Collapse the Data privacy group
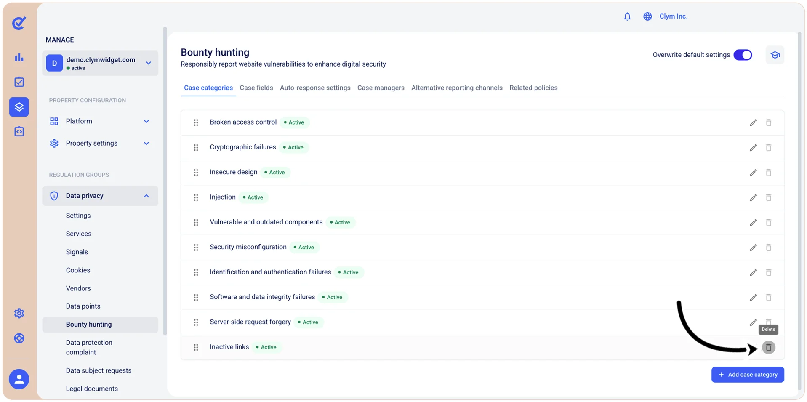807x402 pixels. point(100,196)
